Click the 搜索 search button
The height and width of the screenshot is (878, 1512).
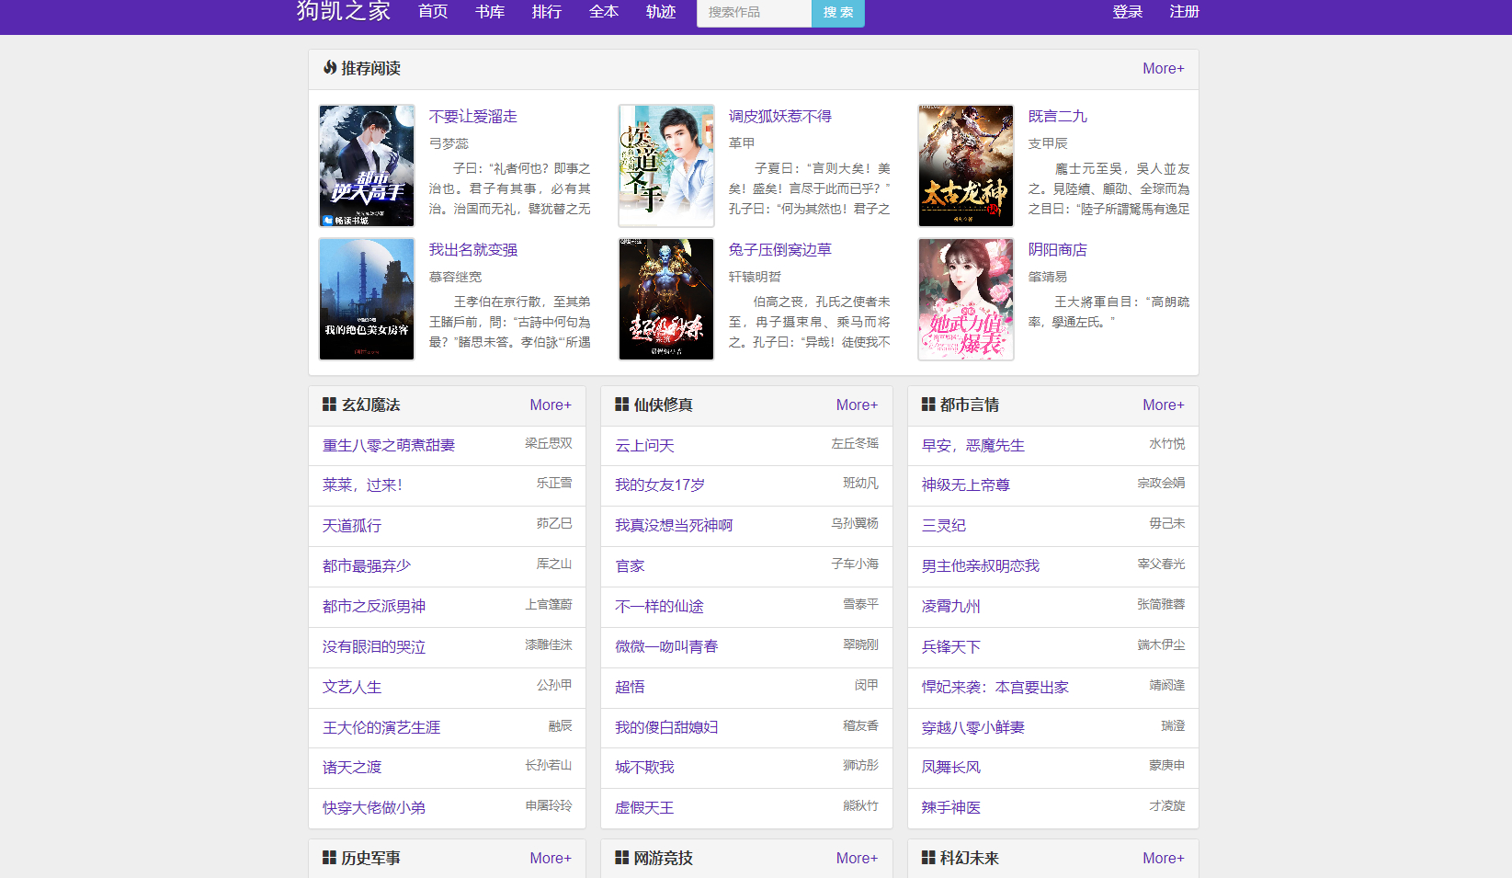point(838,12)
